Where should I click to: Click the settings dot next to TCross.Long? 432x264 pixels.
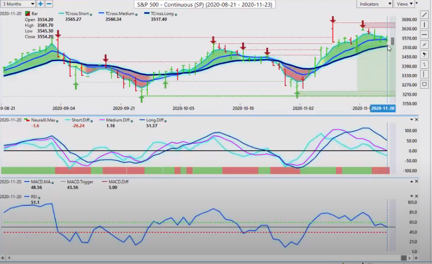tap(176, 14)
